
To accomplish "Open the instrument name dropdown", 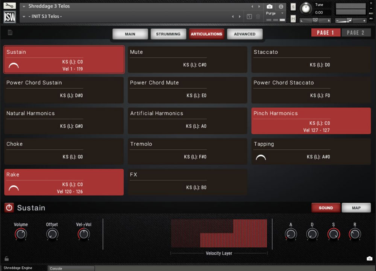I will pos(24,6).
